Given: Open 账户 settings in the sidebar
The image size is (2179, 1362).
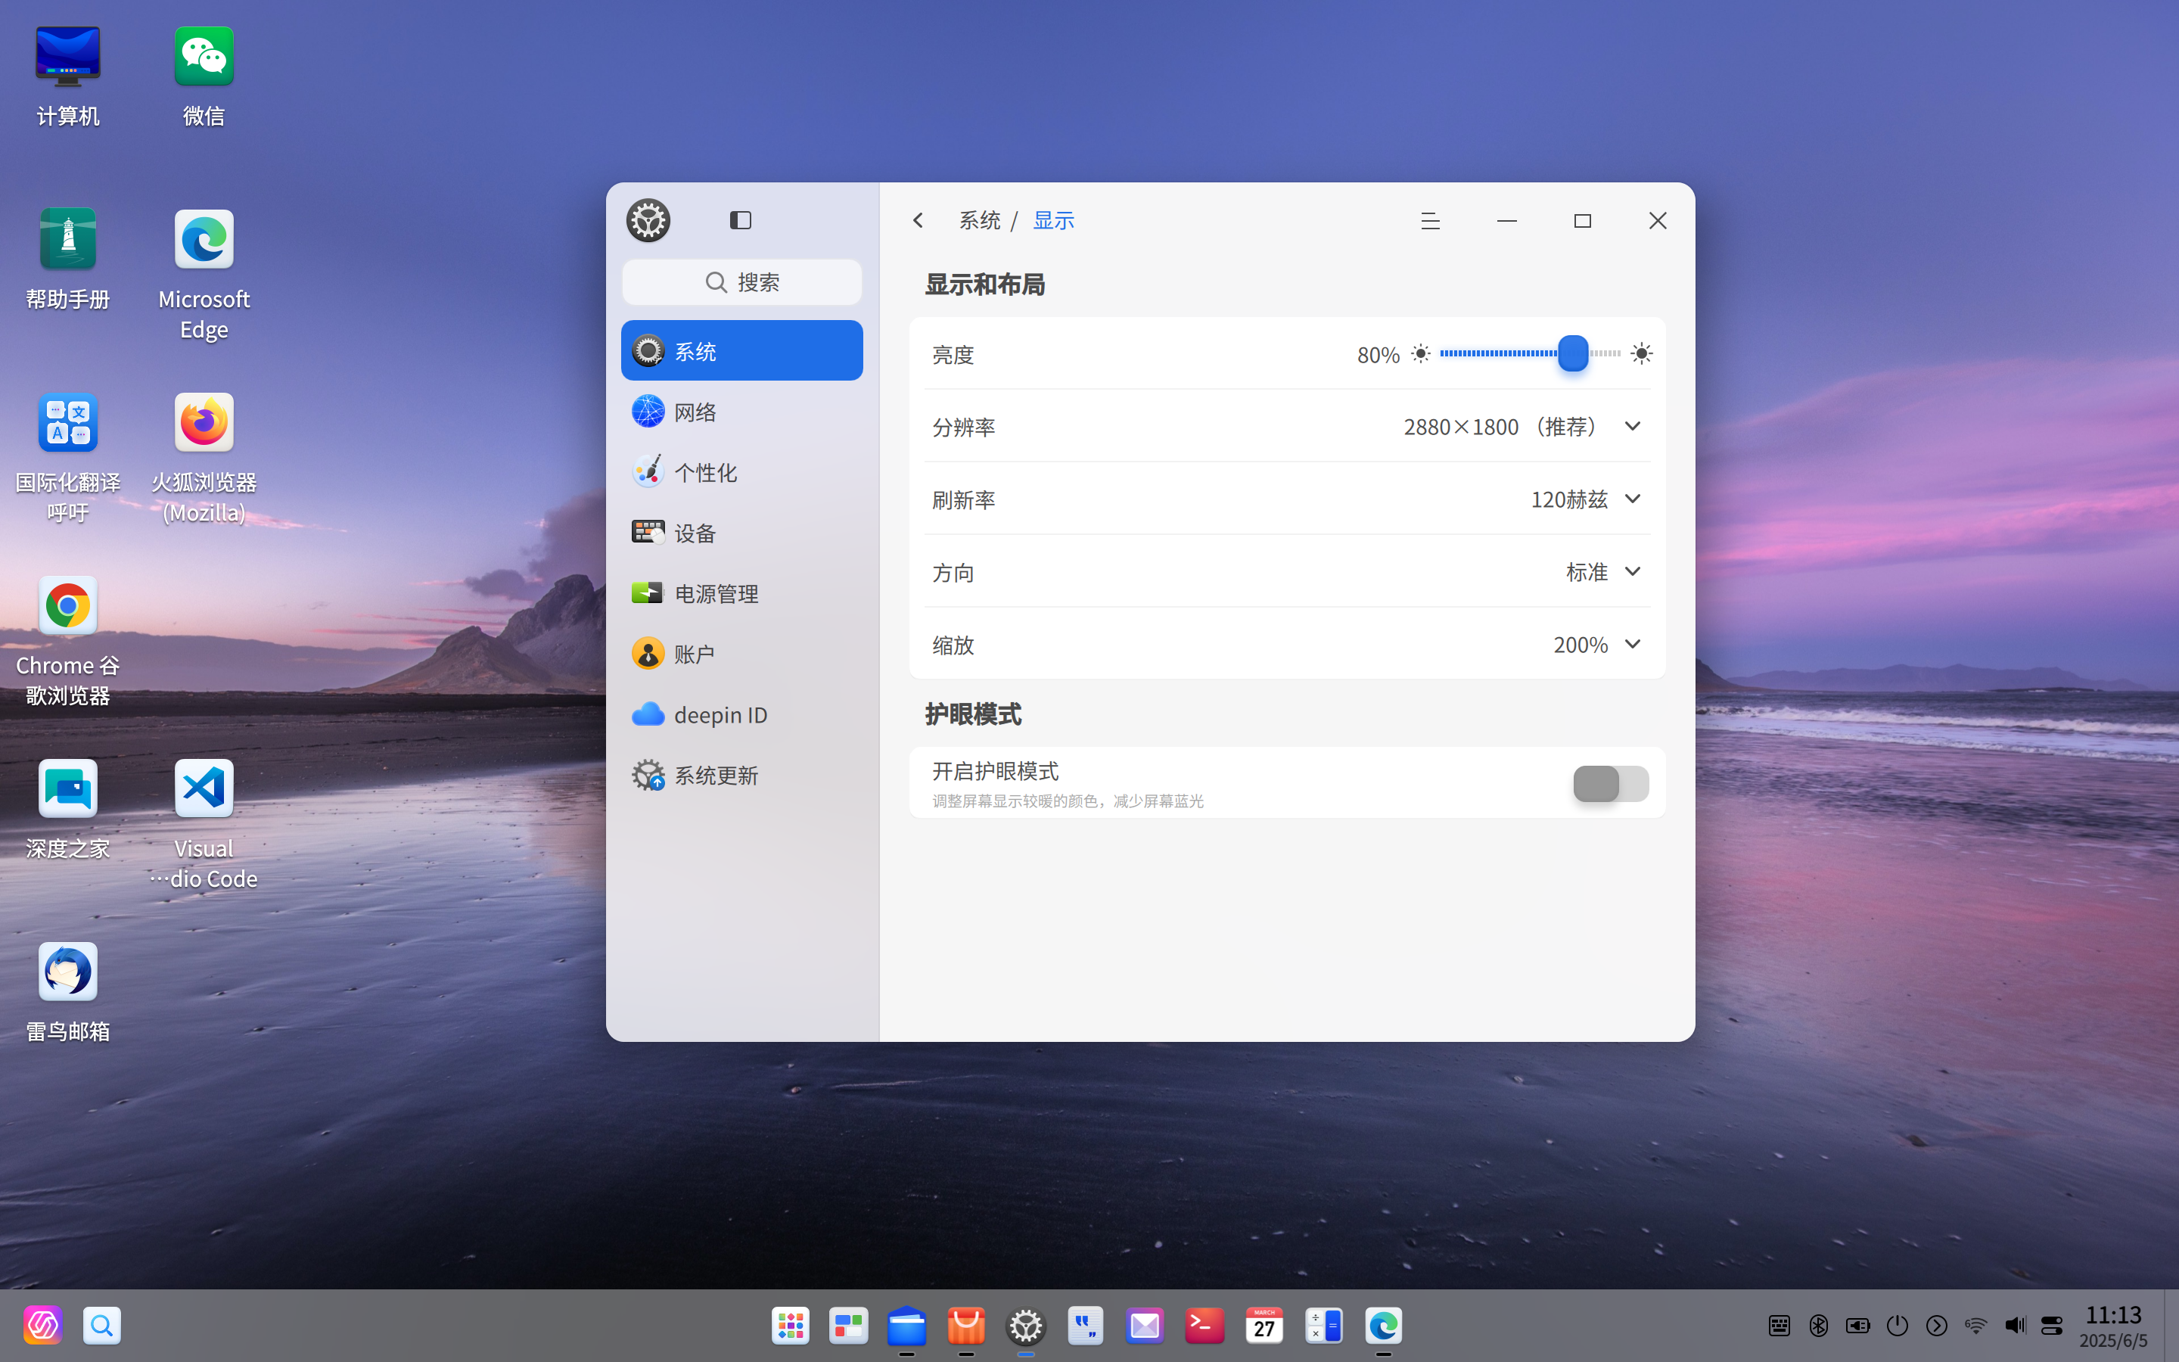Looking at the screenshot, I should [x=742, y=654].
